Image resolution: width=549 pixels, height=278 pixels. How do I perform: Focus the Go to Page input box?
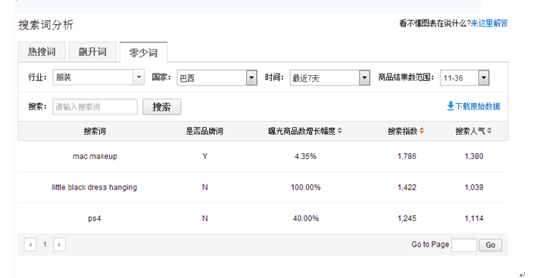464,245
